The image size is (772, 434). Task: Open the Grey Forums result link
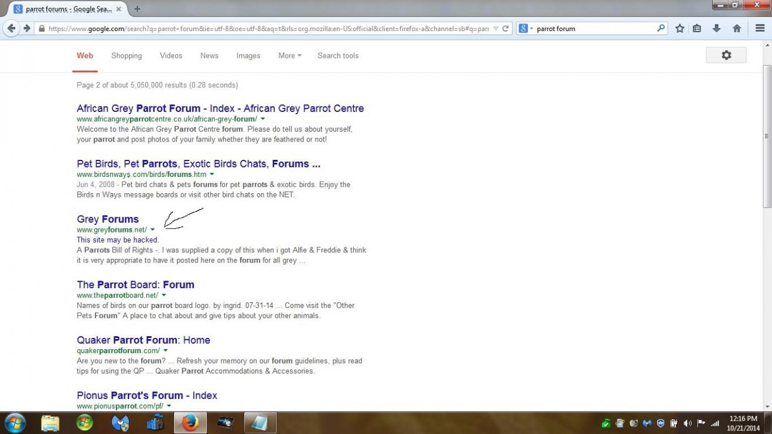pyautogui.click(x=108, y=219)
